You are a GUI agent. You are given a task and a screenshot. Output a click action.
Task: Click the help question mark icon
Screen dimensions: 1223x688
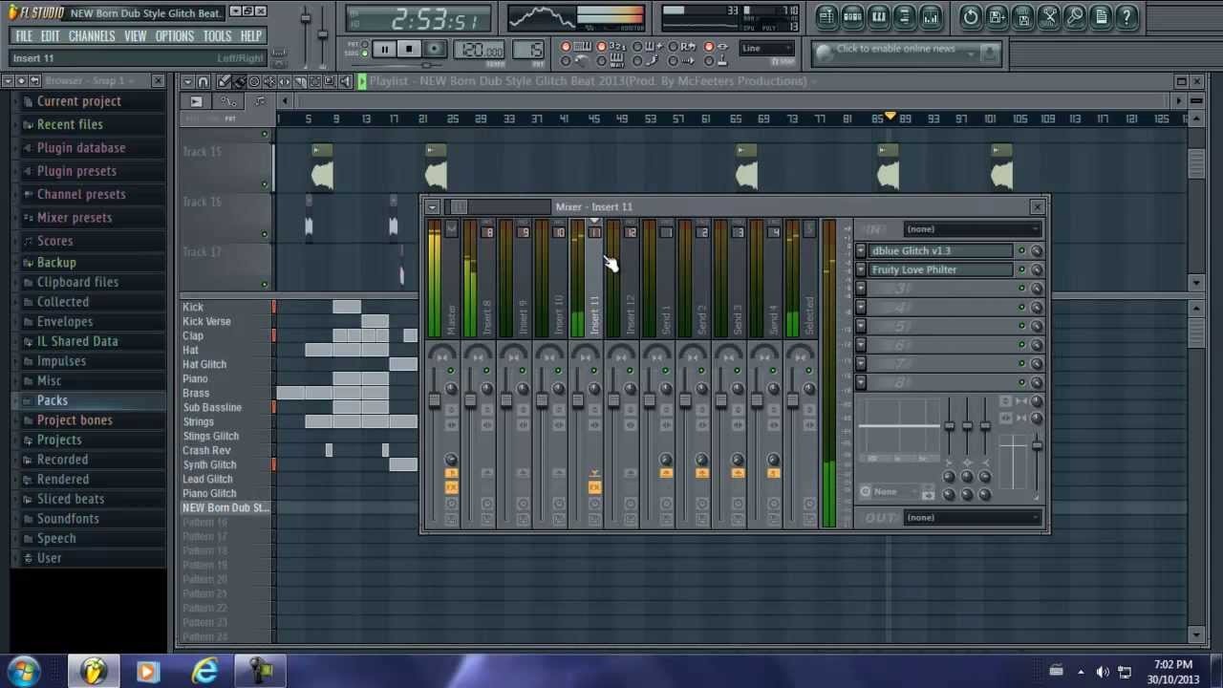tap(1126, 16)
